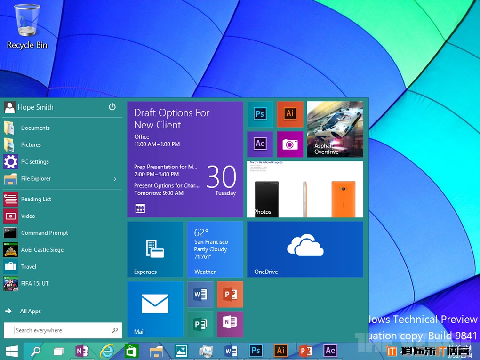Launch the Video app
Viewport: 480px width, 360px height.
(x=63, y=216)
